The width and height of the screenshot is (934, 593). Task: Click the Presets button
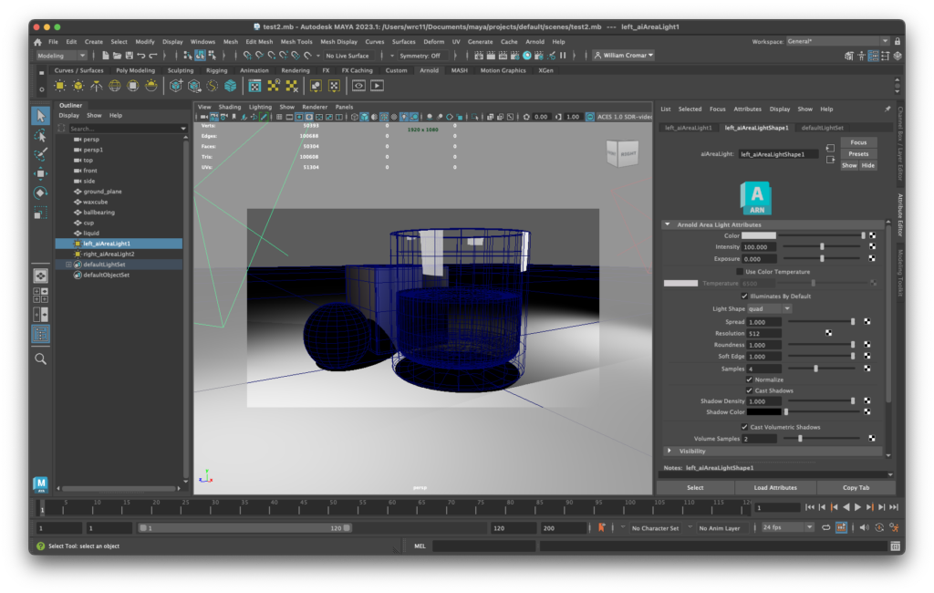[857, 154]
